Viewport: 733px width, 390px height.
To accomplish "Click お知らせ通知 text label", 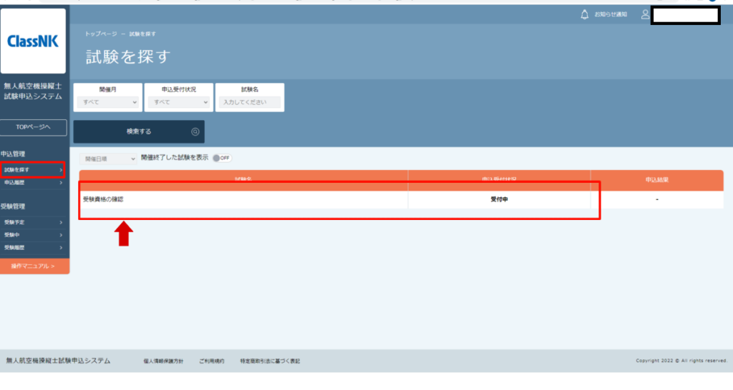I will pyautogui.click(x=611, y=14).
